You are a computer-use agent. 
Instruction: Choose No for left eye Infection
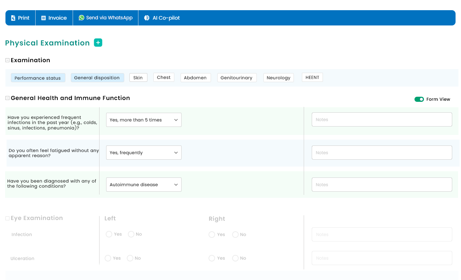pyautogui.click(x=131, y=234)
